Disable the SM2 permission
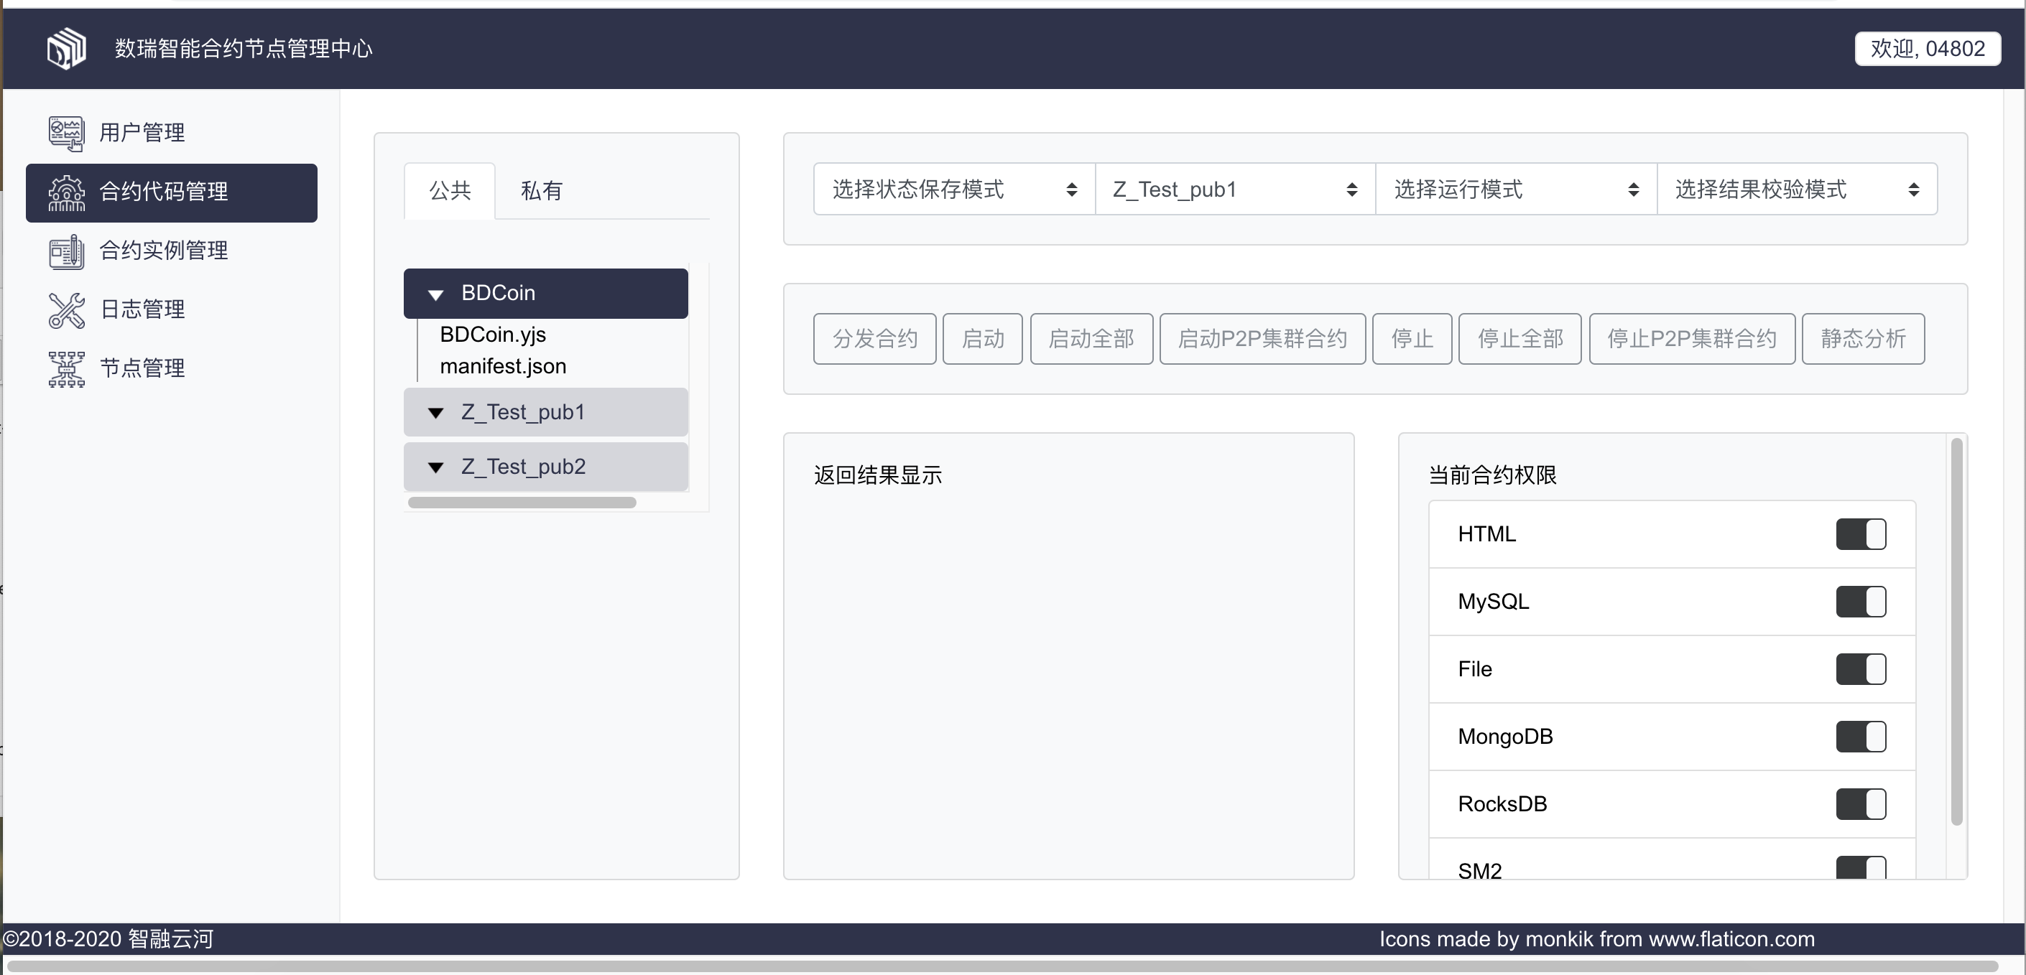Viewport: 2026px width, 975px height. pyautogui.click(x=1860, y=869)
